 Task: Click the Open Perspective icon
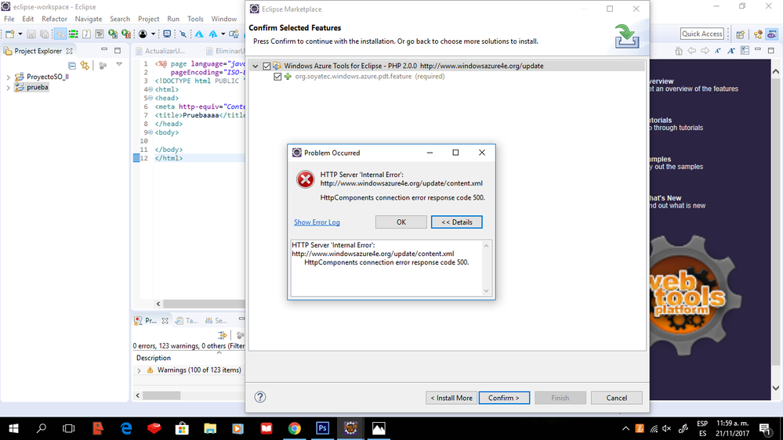[740, 34]
